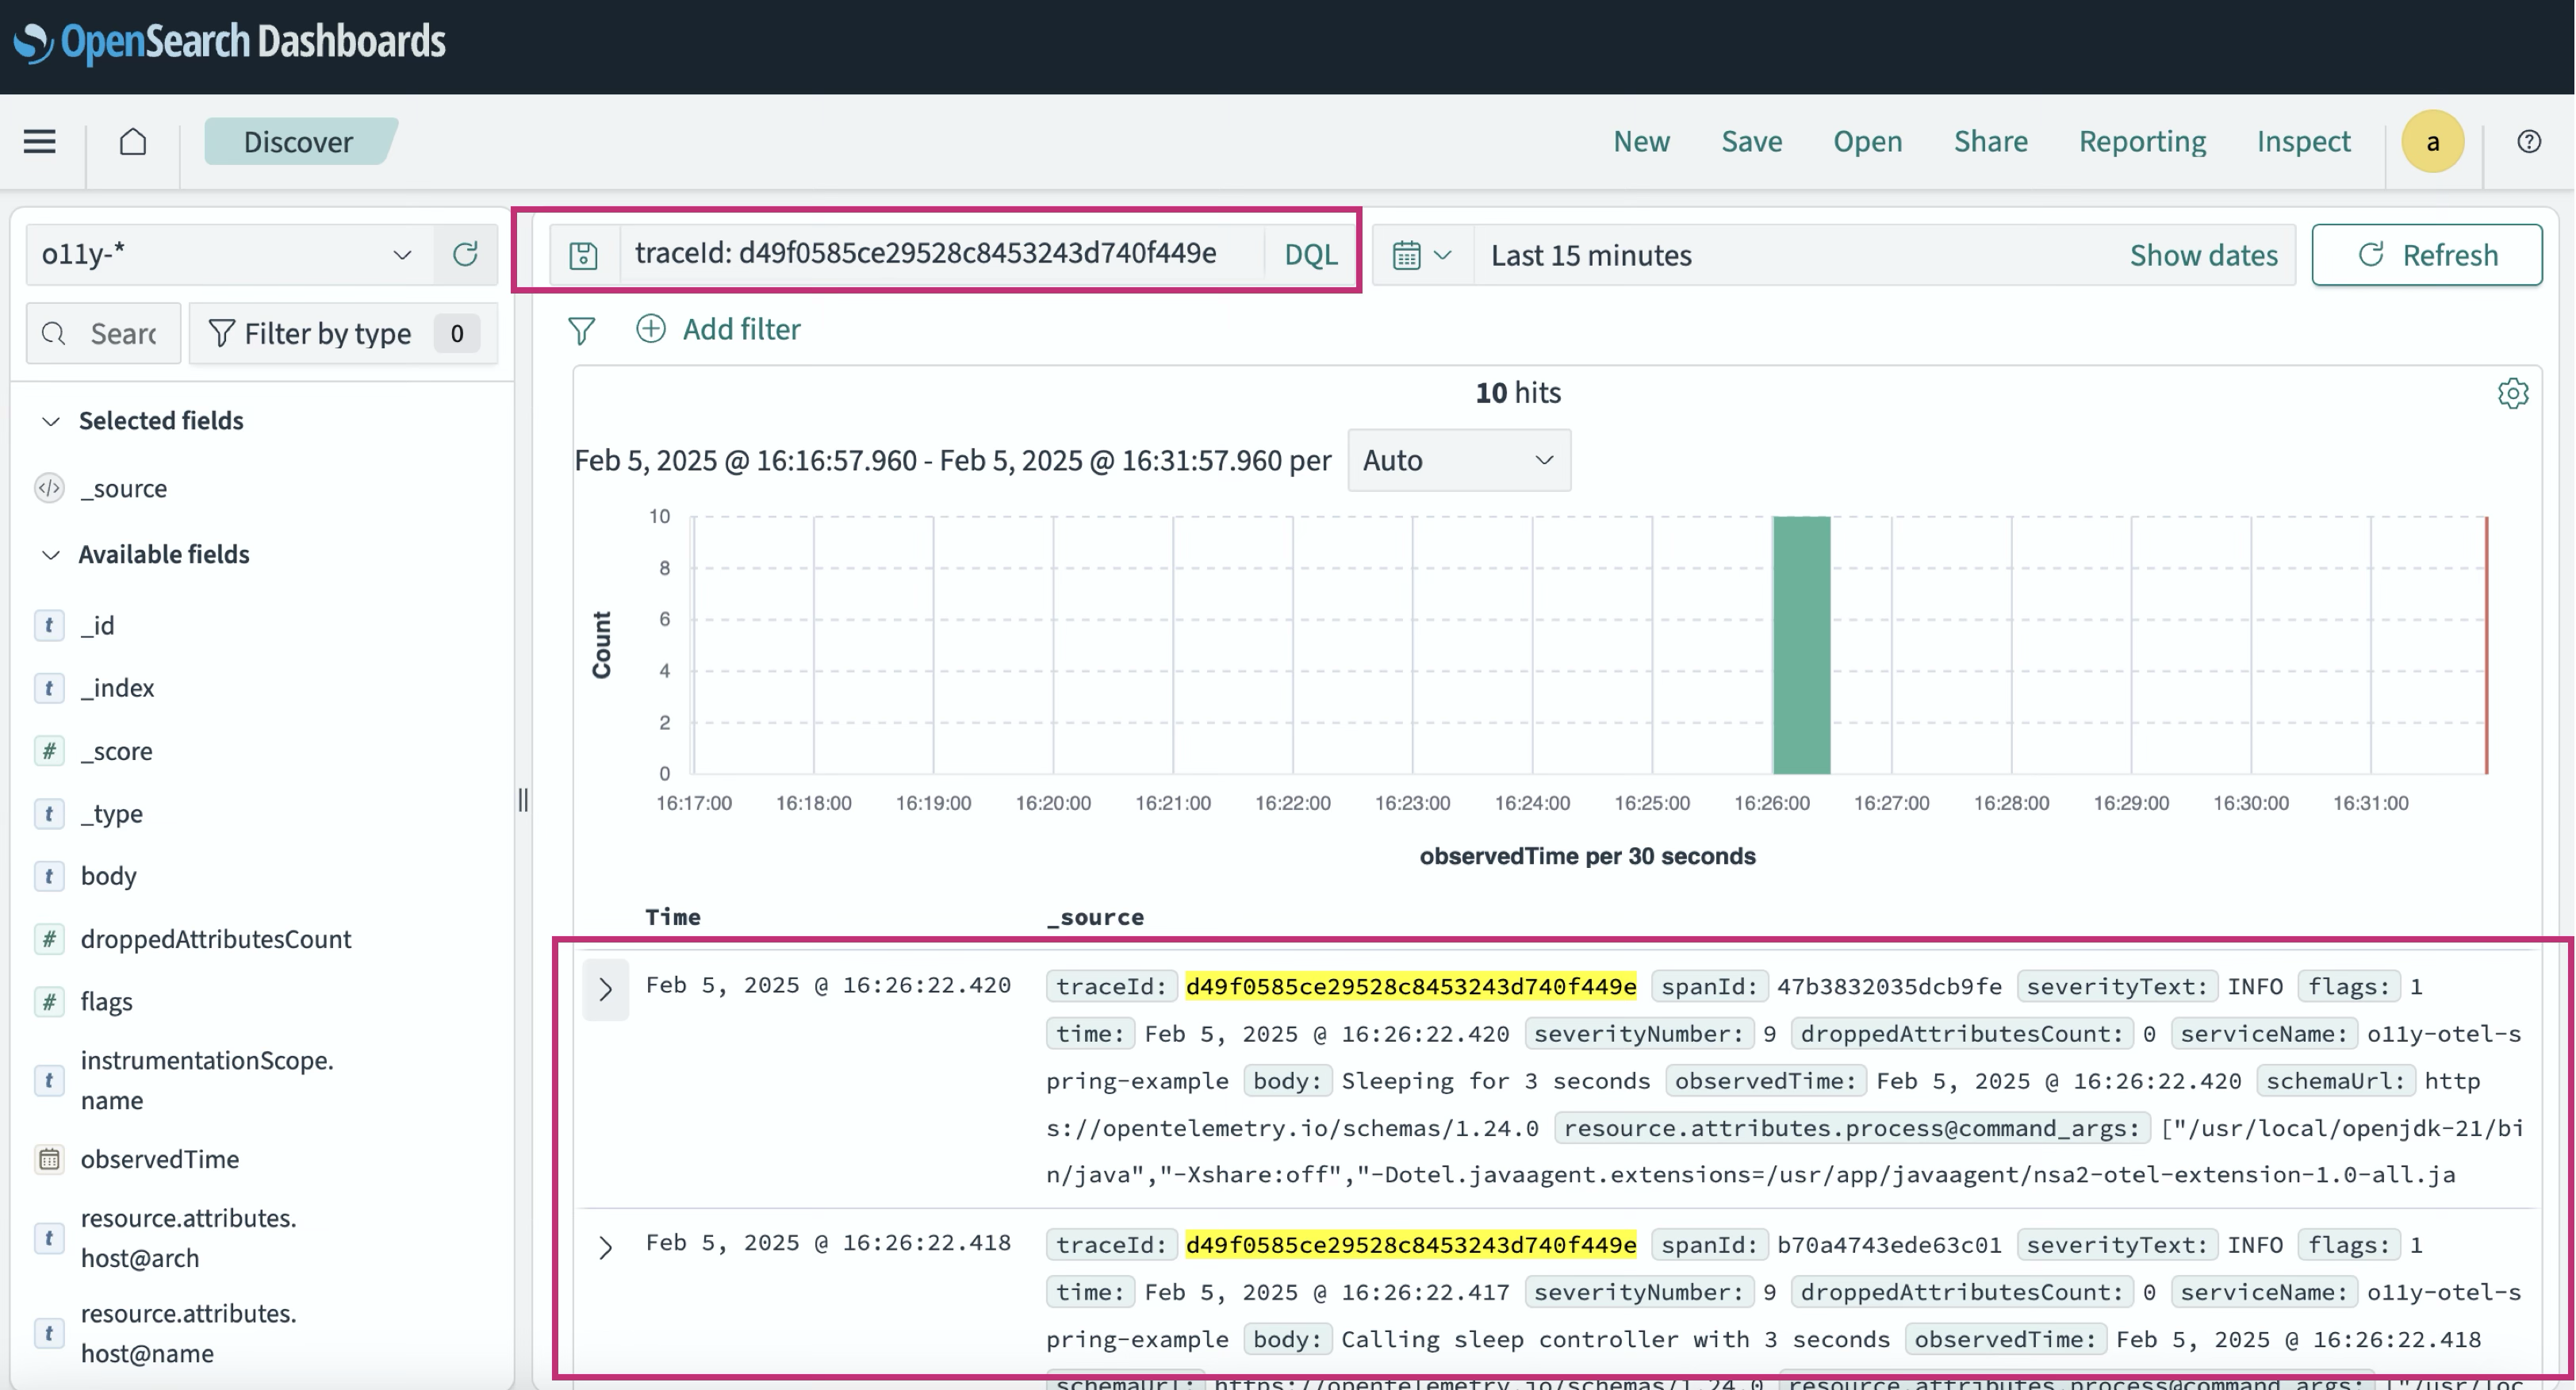
Task: Click the _index field type icon
Action: 49,688
